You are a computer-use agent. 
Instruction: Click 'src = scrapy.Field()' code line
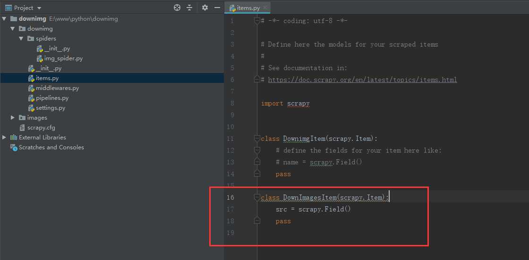click(314, 209)
